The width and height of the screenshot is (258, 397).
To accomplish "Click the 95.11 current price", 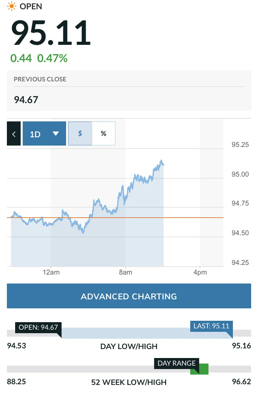I will pyautogui.click(x=51, y=33).
